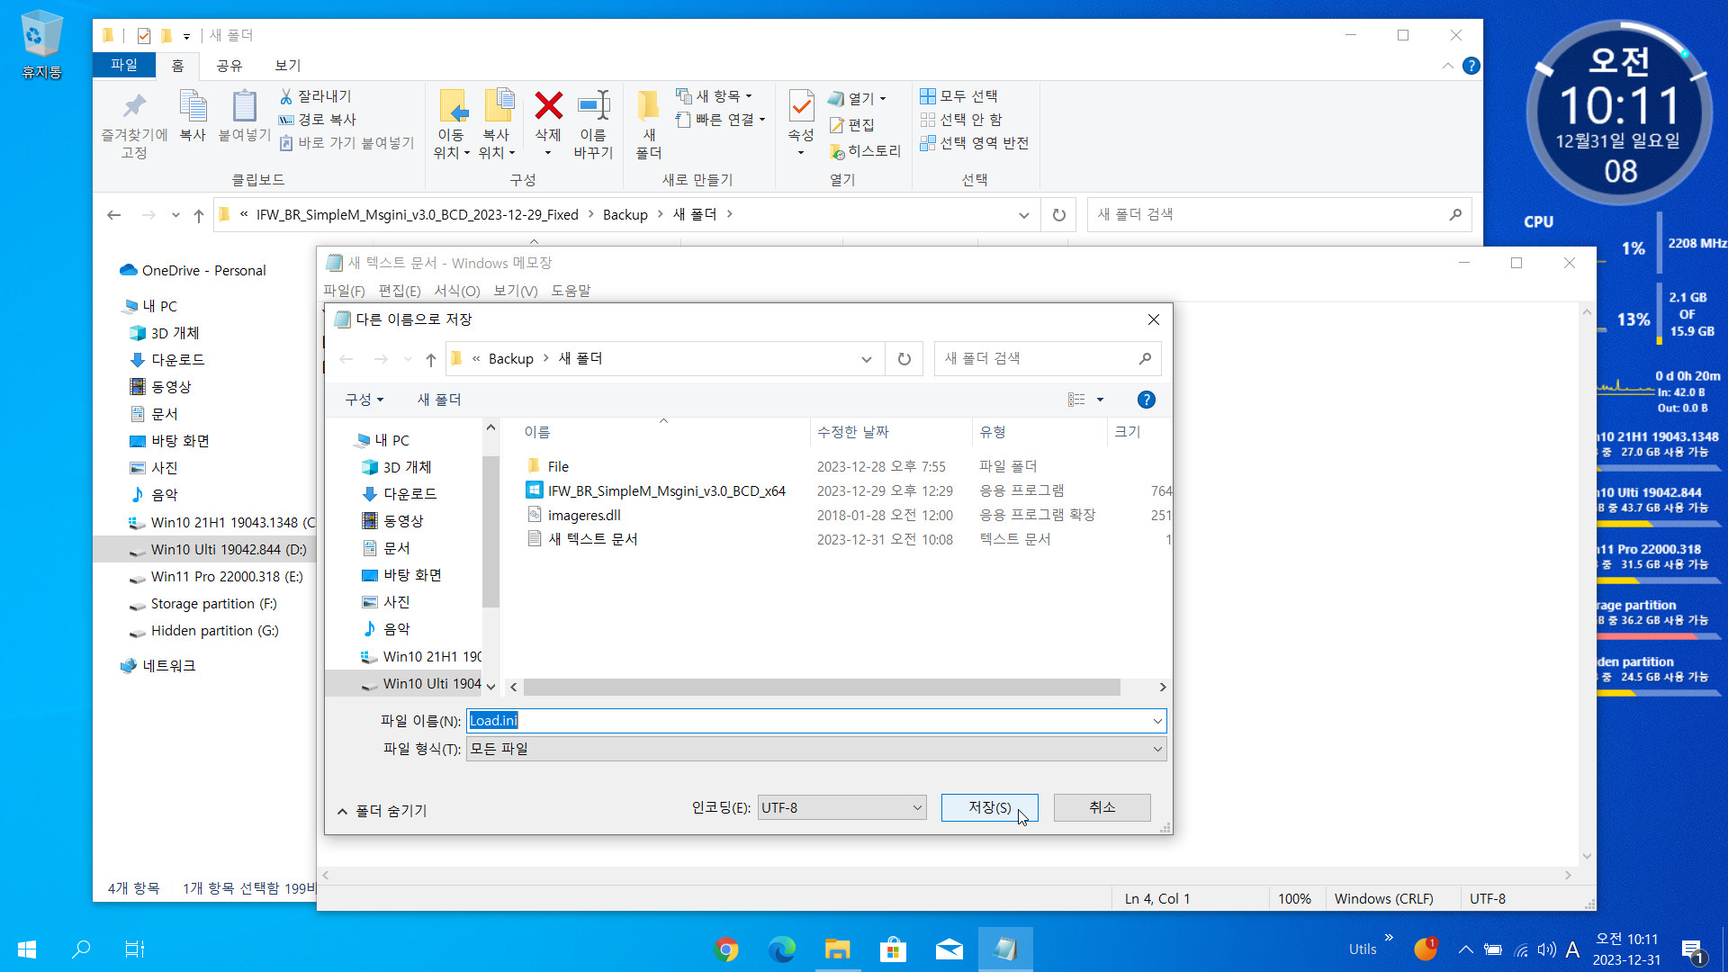The image size is (1728, 972).
Task: Click Backup in Explorer address breadcrumb
Action: pos(625,214)
